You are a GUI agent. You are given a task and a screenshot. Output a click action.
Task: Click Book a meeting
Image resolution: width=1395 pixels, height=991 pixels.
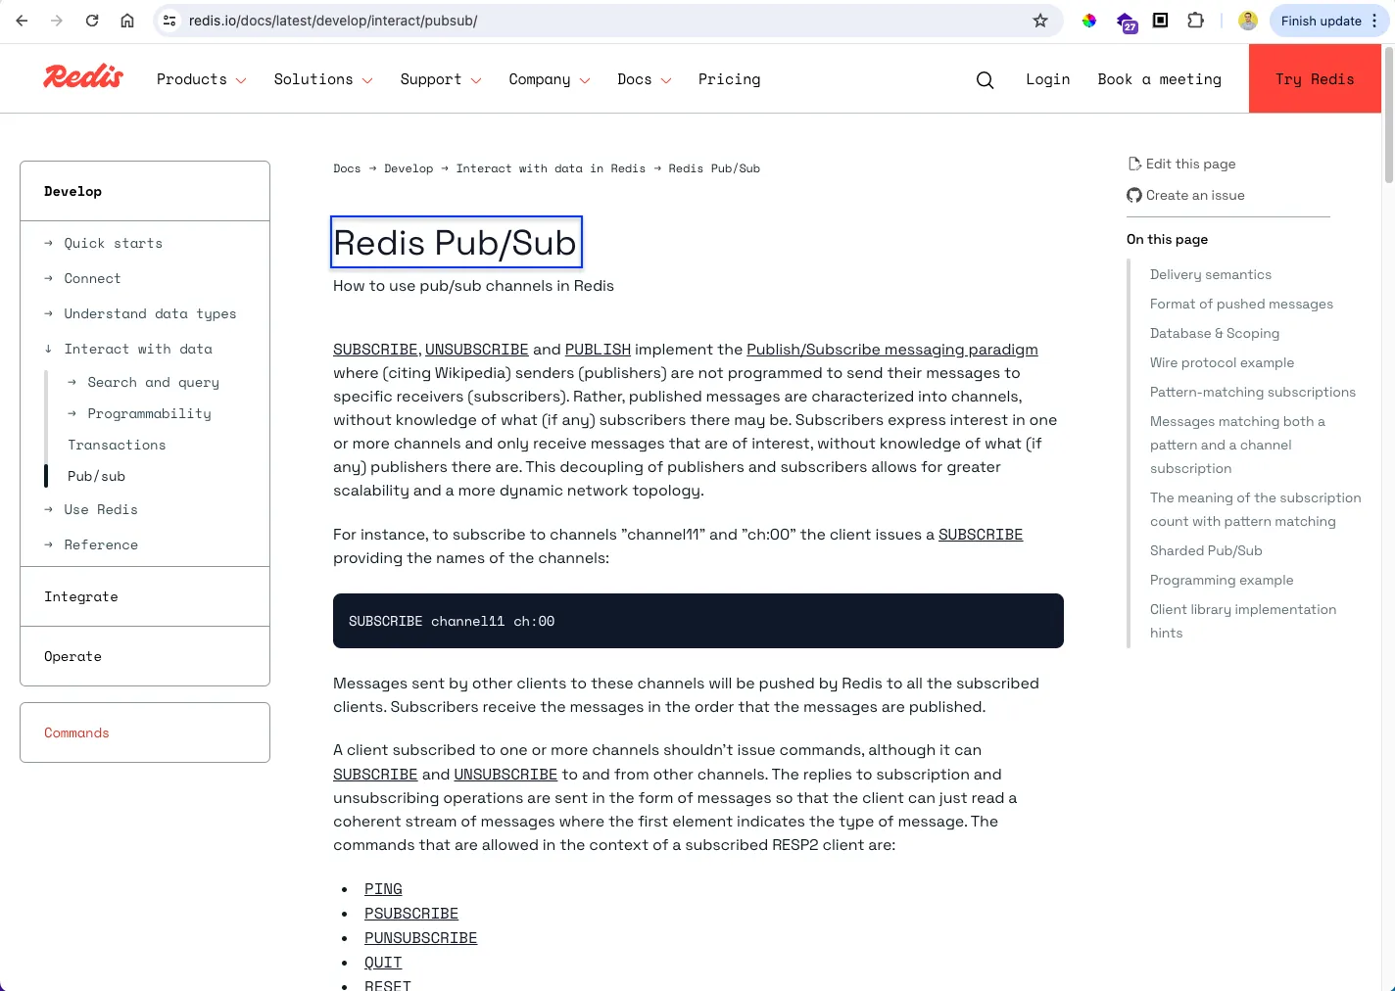[1159, 79]
